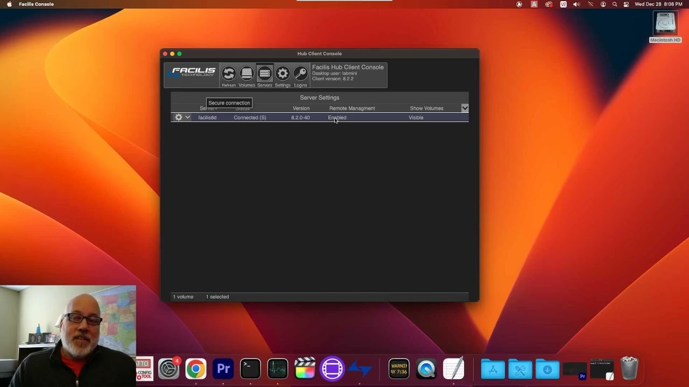
Task: Open the Logins key icon
Action: (x=300, y=73)
